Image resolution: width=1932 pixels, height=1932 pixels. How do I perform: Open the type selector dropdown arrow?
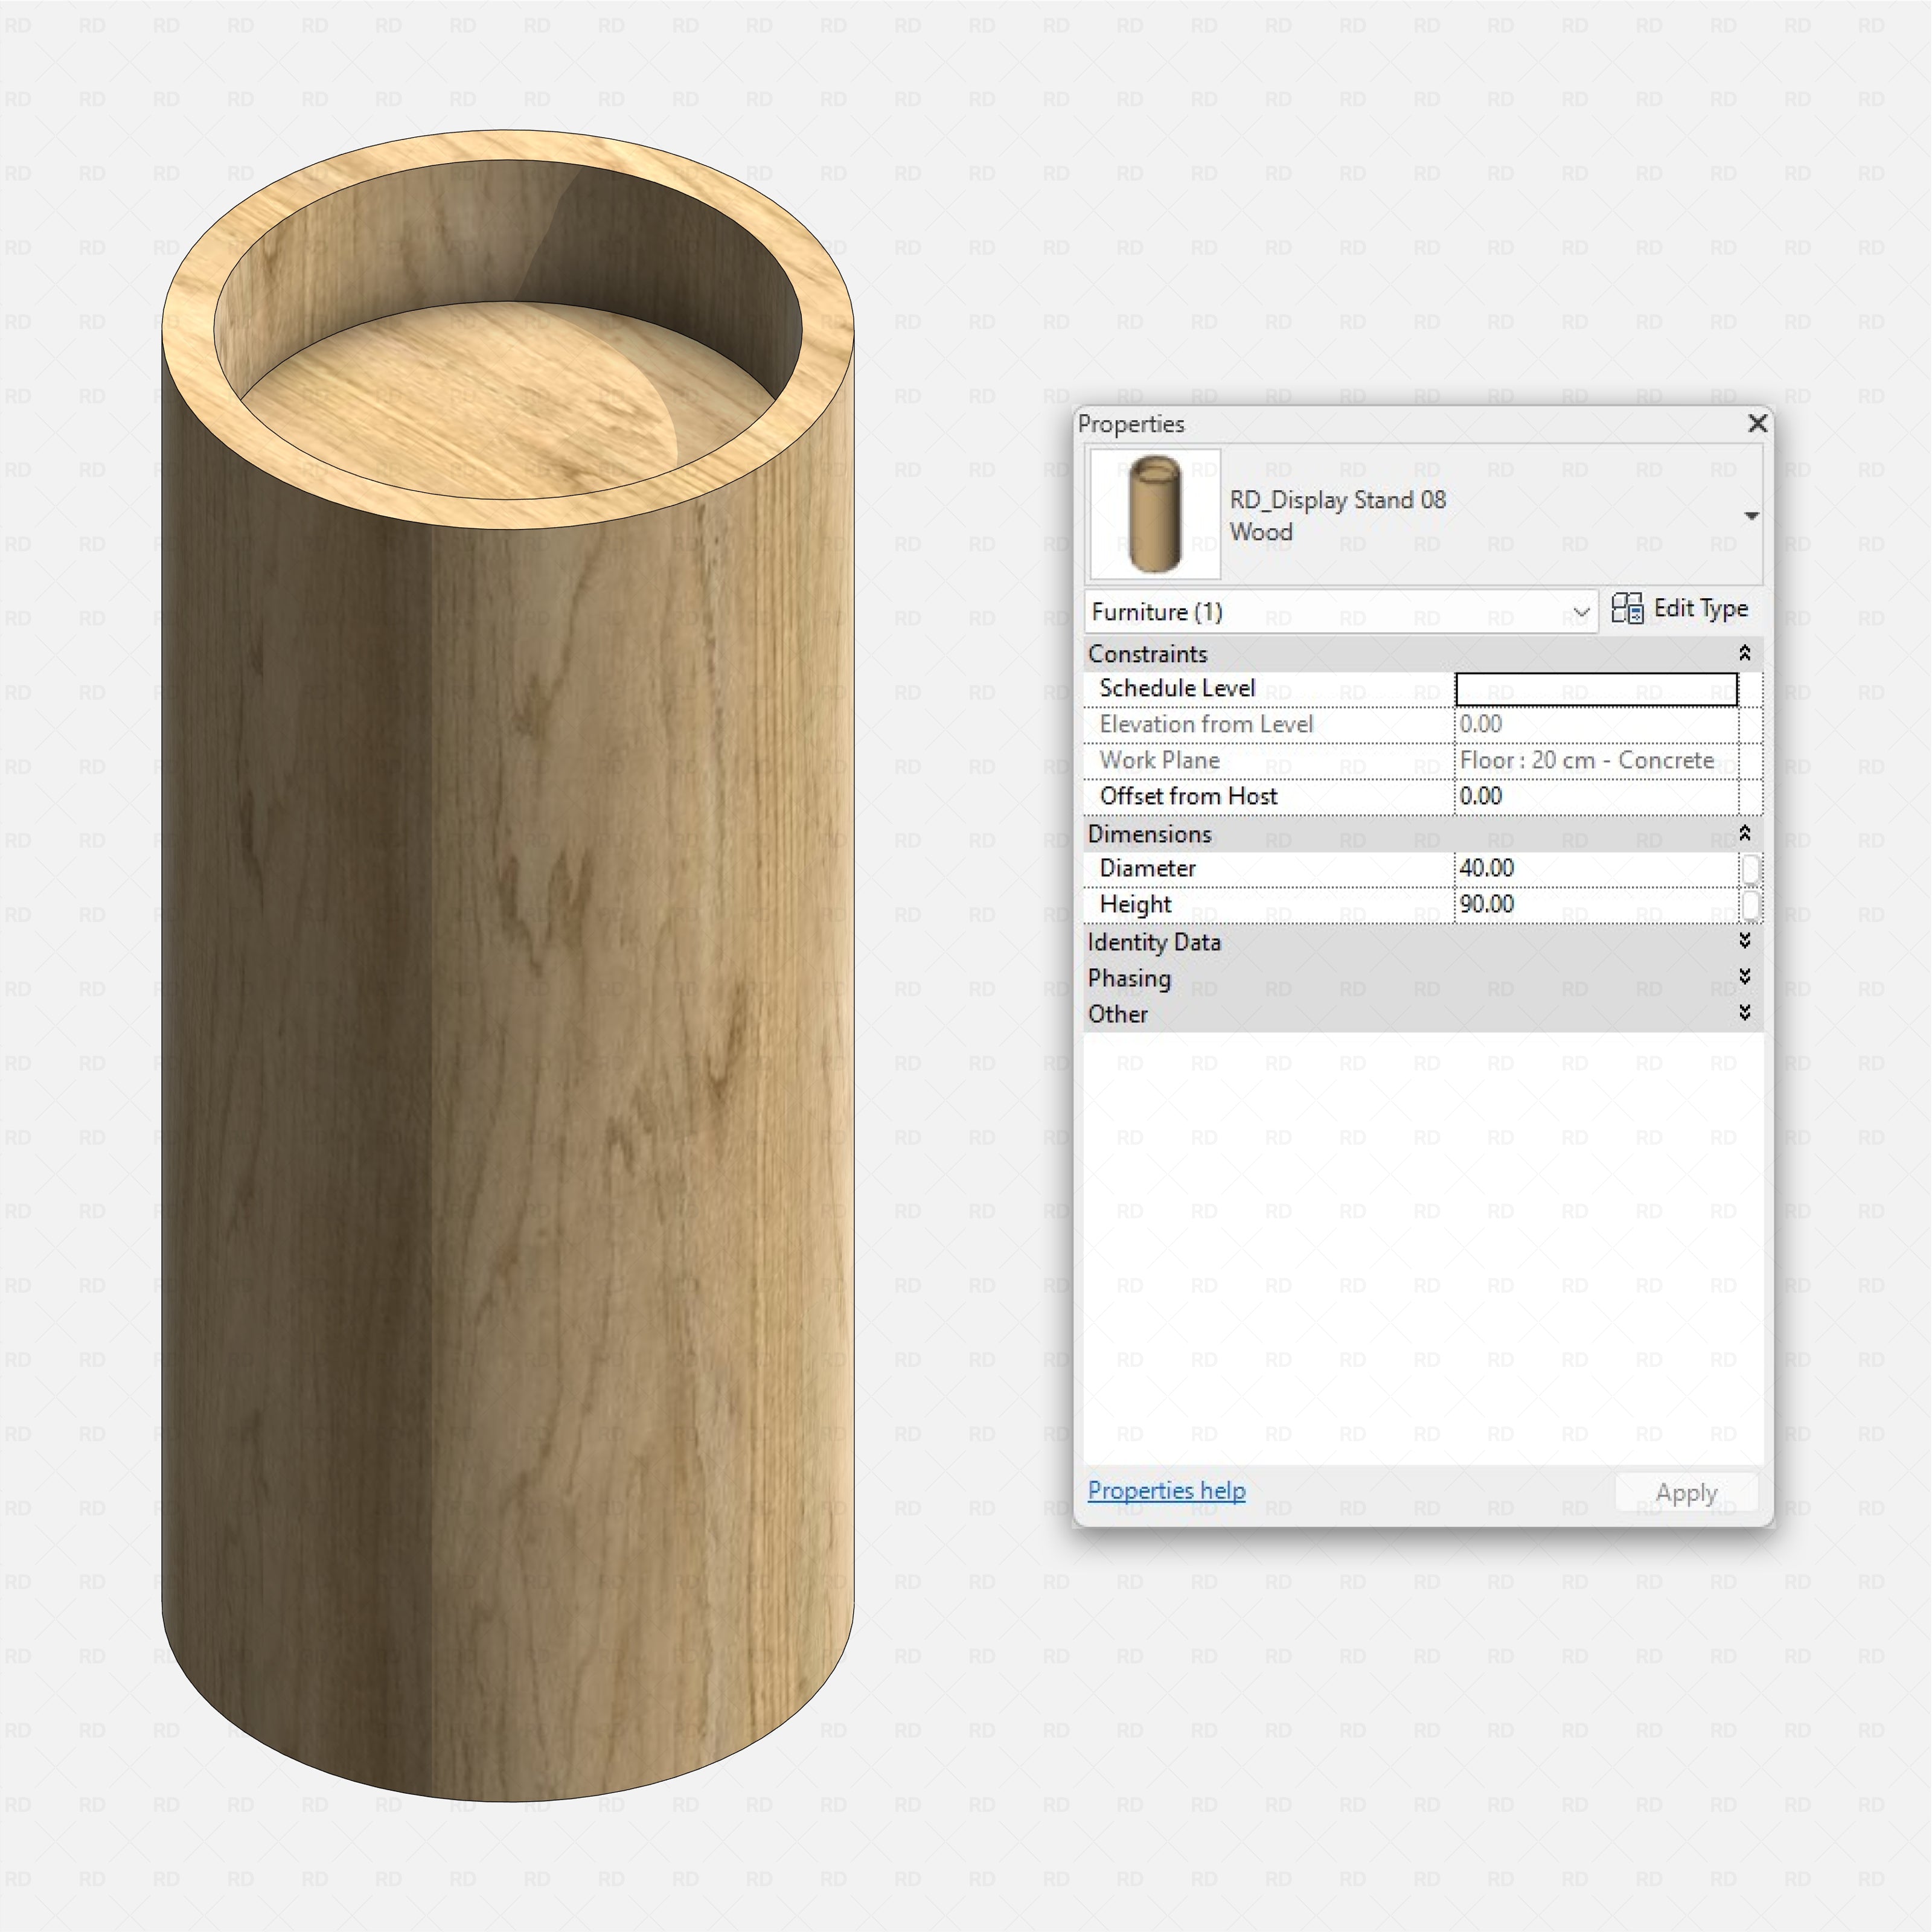tap(1751, 516)
